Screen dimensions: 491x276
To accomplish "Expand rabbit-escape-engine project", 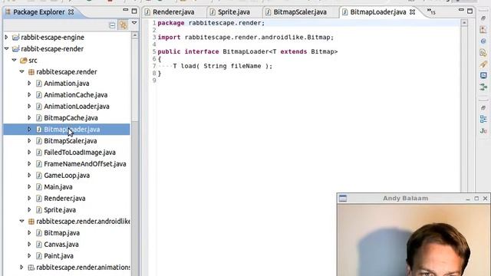I will (6, 38).
